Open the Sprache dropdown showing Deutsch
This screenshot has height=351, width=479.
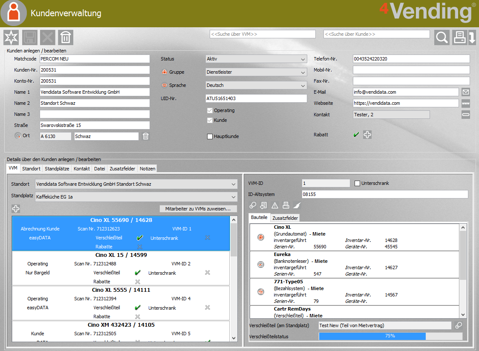(256, 85)
